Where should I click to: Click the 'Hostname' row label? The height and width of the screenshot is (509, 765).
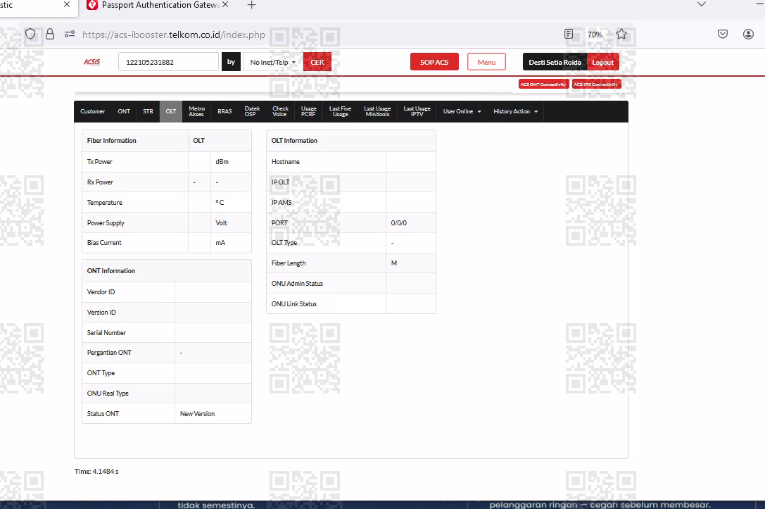click(x=286, y=161)
